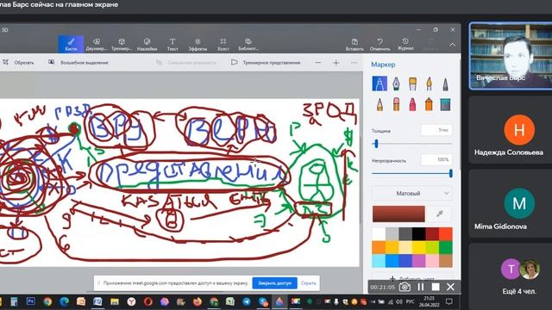Open the 3D library (Библиот...) tab
This screenshot has height=310, width=552.
point(248,44)
